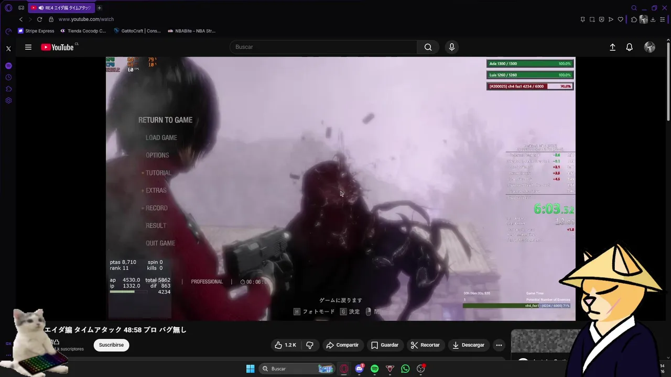Viewport: 671px width, 377px height.
Task: Open the browser downloads icon
Action: click(x=653, y=19)
